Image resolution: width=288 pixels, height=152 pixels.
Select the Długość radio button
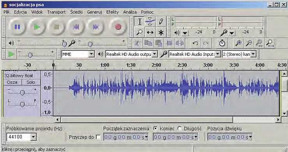pyautogui.click(x=180, y=128)
